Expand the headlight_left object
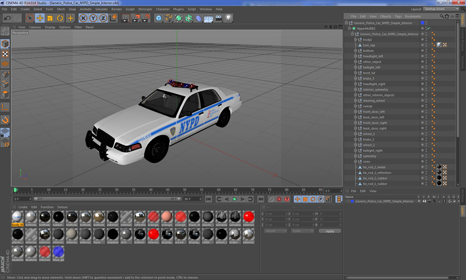The image size is (466, 280). 356,56
